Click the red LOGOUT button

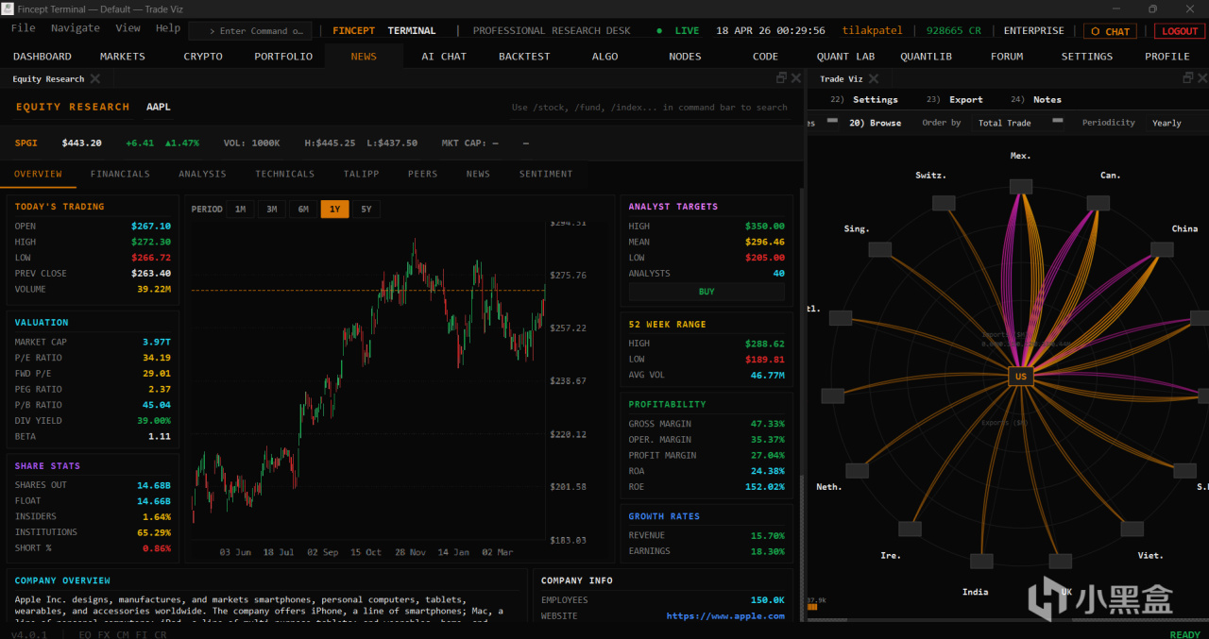tap(1179, 31)
